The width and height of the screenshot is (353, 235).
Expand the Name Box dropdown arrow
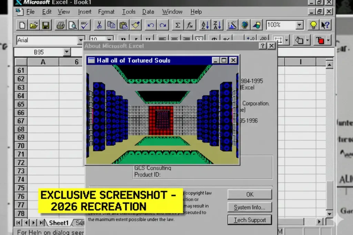67,52
